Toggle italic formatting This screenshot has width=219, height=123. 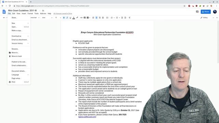tap(67, 18)
